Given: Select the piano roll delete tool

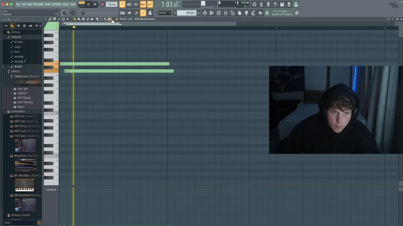Looking at the screenshot, I should [x=88, y=19].
